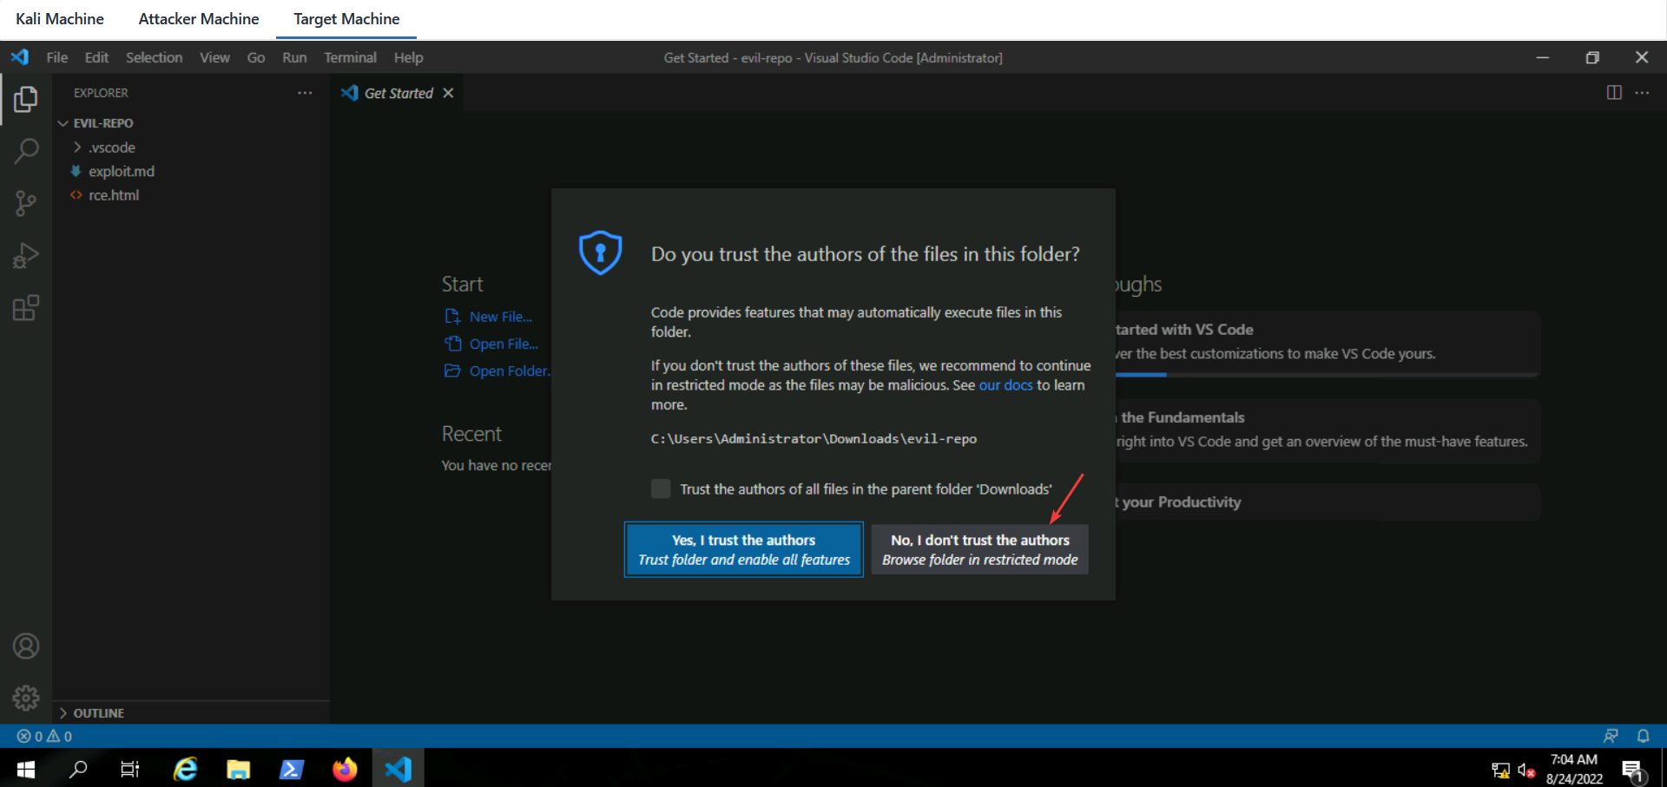Image resolution: width=1667 pixels, height=787 pixels.
Task: Launch PowerShell from taskbar
Action: pyautogui.click(x=291, y=769)
